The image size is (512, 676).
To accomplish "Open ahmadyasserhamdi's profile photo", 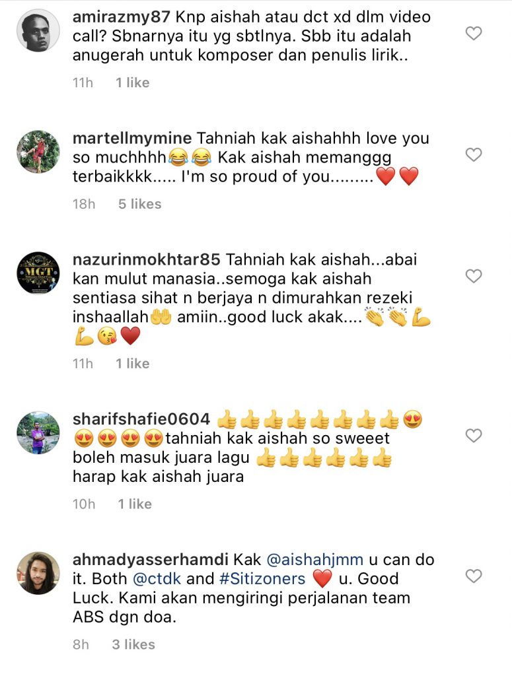I will [38, 573].
